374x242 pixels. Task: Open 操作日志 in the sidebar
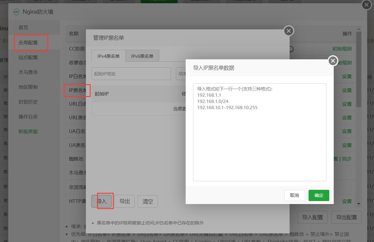tap(34, 117)
